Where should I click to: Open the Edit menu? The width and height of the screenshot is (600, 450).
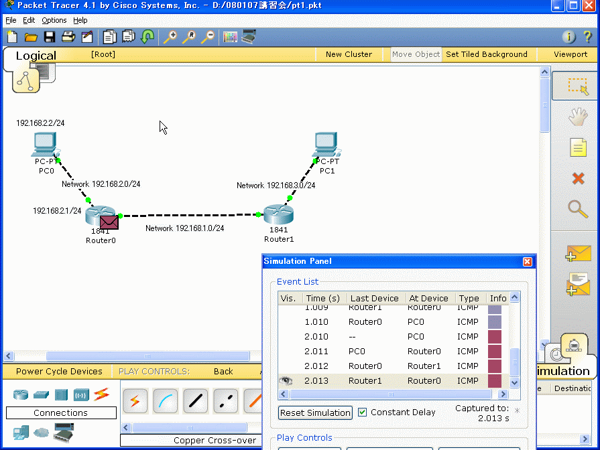tap(29, 20)
